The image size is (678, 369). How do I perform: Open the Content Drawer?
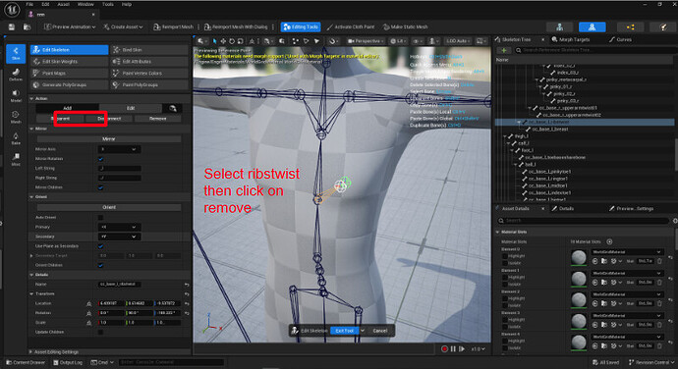26,362
